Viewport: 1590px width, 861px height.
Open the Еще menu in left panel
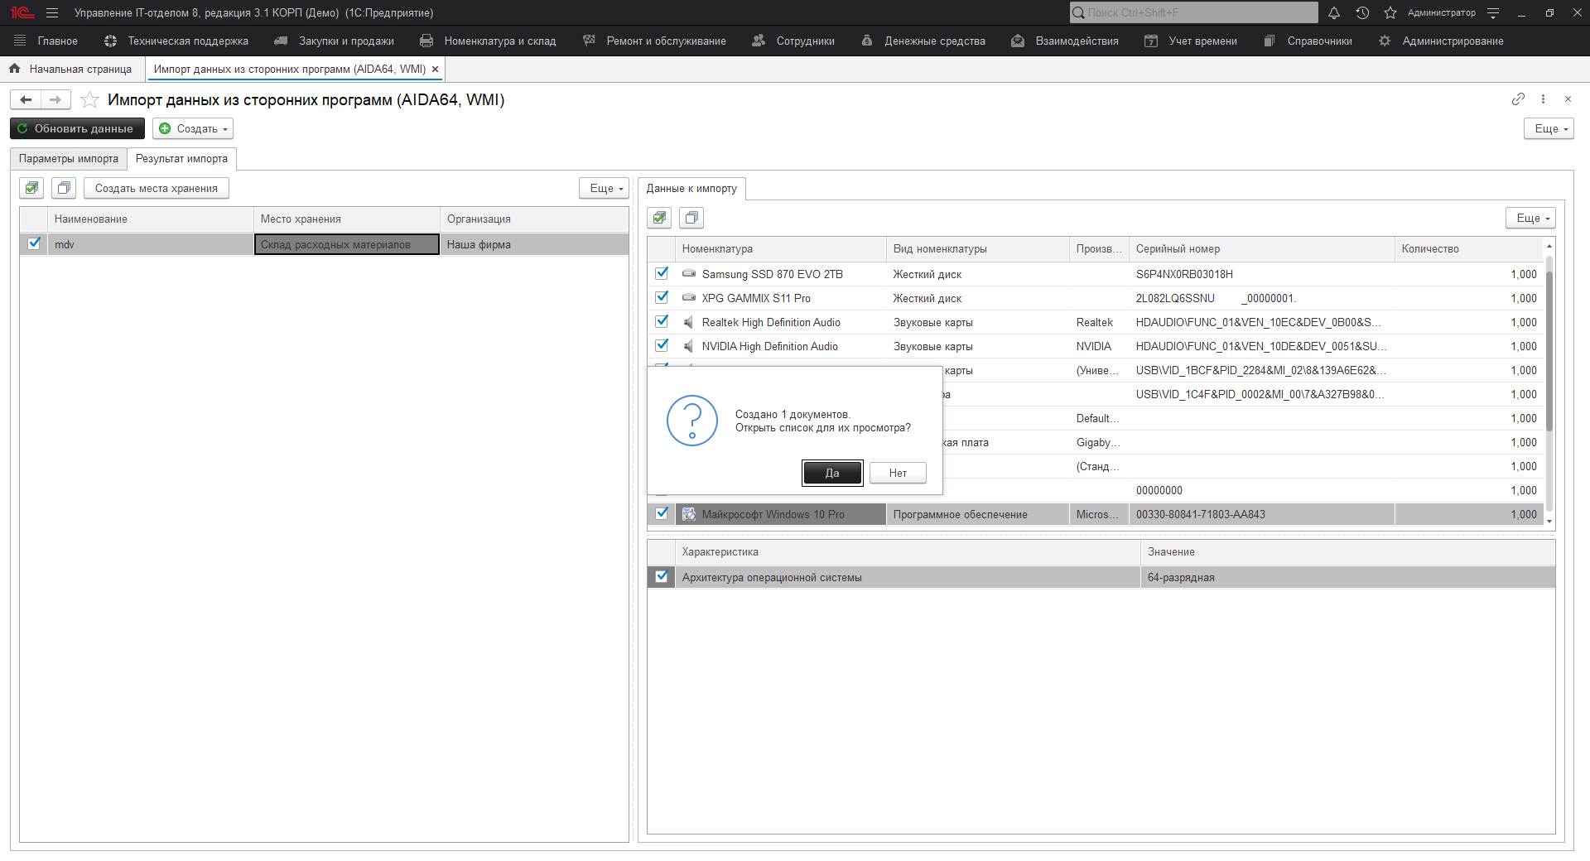coord(605,189)
